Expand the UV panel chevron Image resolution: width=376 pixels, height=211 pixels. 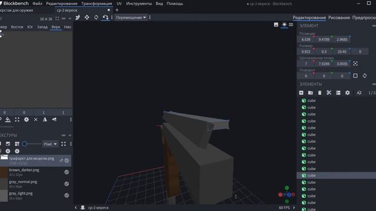pos(70,18)
